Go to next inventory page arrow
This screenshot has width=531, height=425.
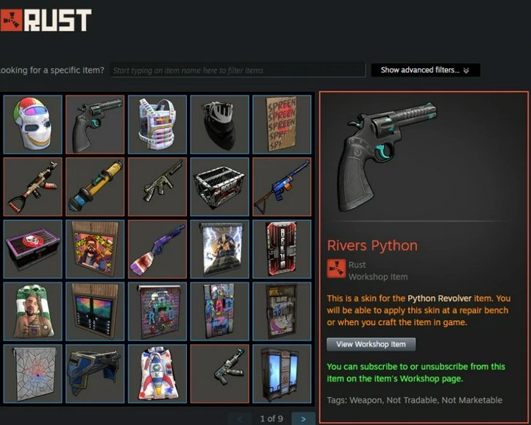click(x=304, y=418)
